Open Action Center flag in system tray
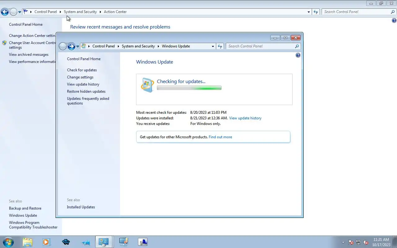The width and height of the screenshot is (397, 248). tap(351, 242)
